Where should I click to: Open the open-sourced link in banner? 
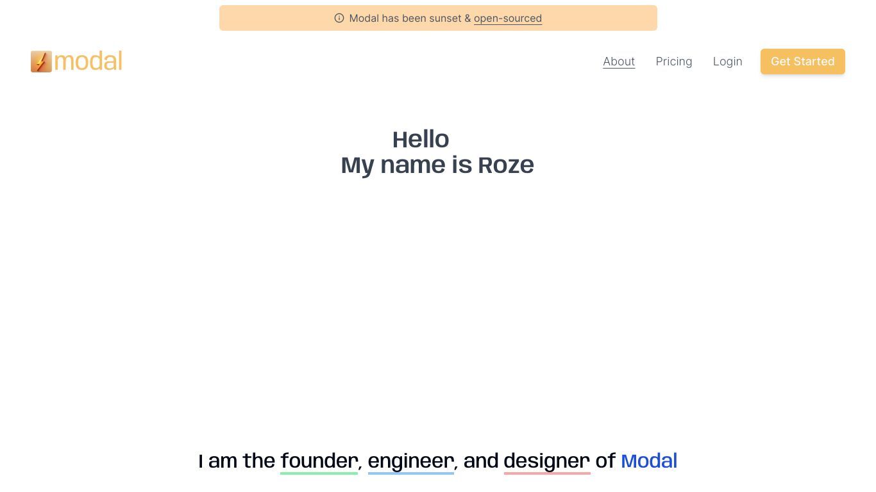coord(508,18)
